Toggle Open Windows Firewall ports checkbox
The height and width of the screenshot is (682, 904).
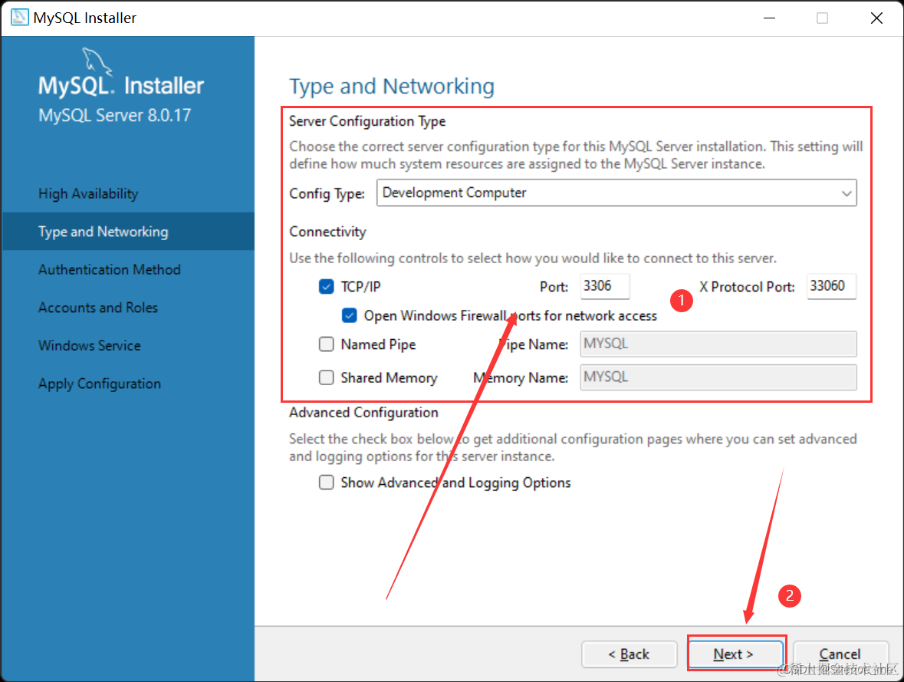coord(349,315)
